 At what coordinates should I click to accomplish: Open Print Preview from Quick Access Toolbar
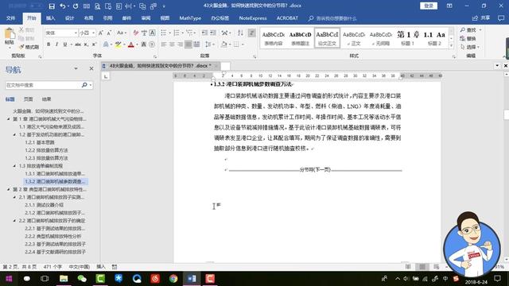click(x=97, y=6)
